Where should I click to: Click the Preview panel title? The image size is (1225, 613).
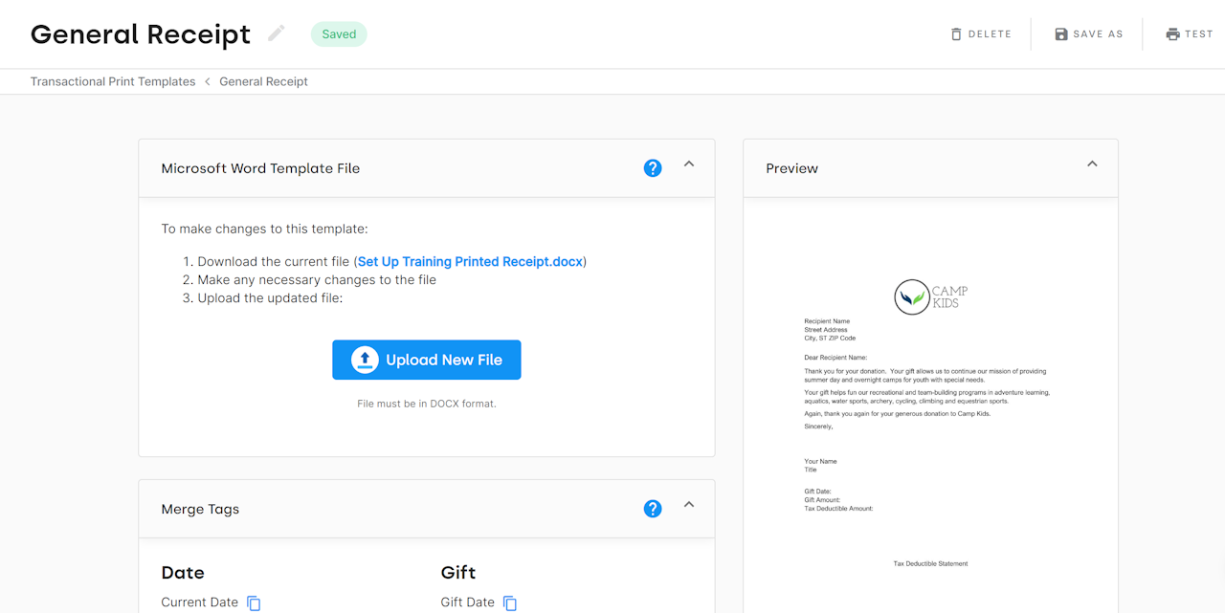pyautogui.click(x=792, y=168)
